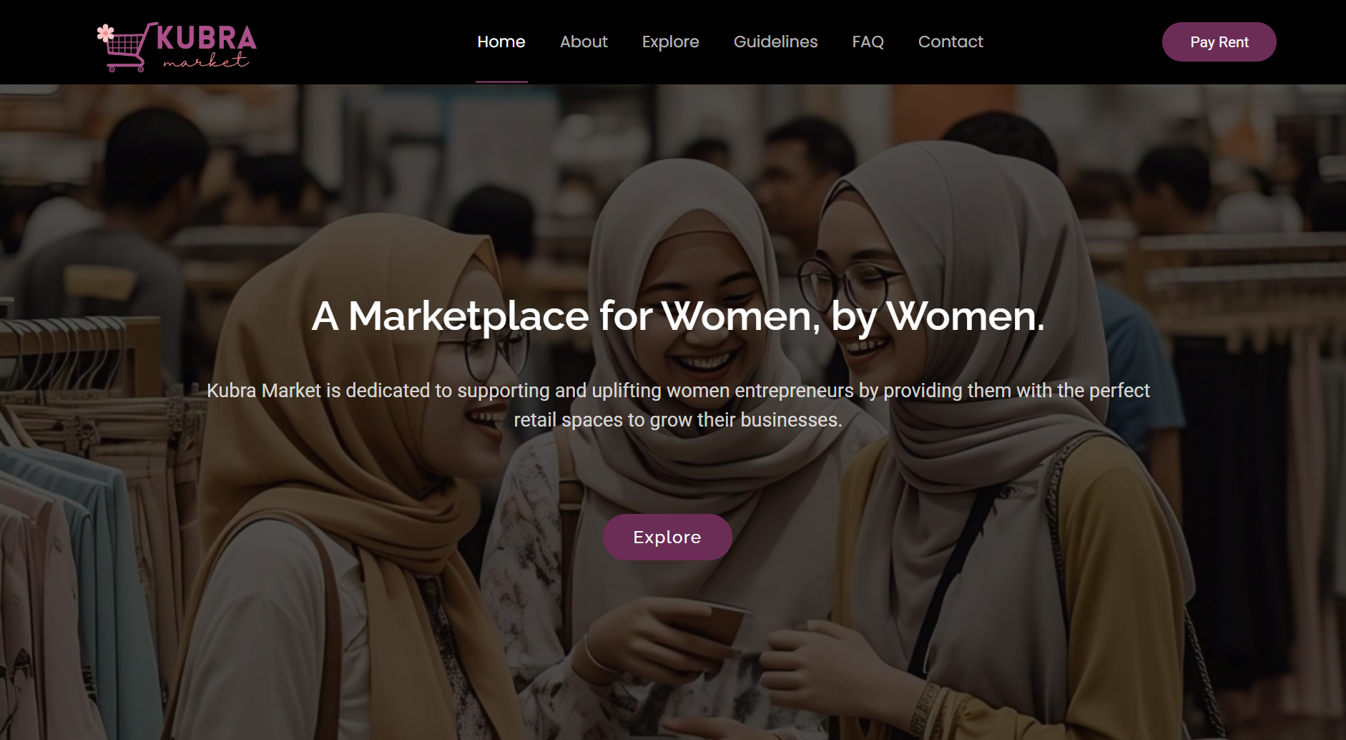Click the purple Explore hero button
Screen dimensions: 1346x740
pos(667,537)
